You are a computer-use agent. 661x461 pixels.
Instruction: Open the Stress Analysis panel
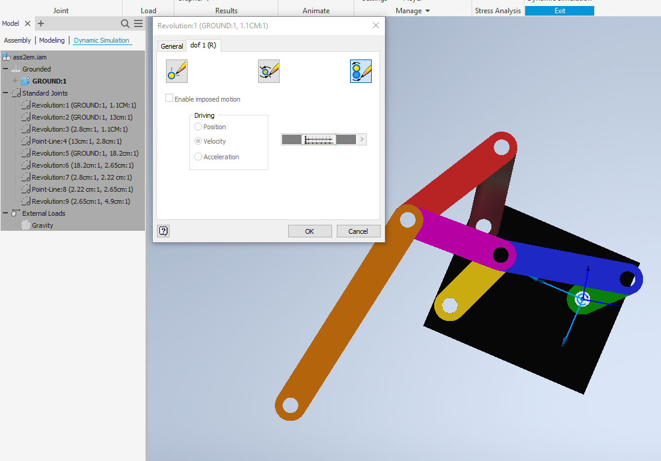tap(498, 11)
